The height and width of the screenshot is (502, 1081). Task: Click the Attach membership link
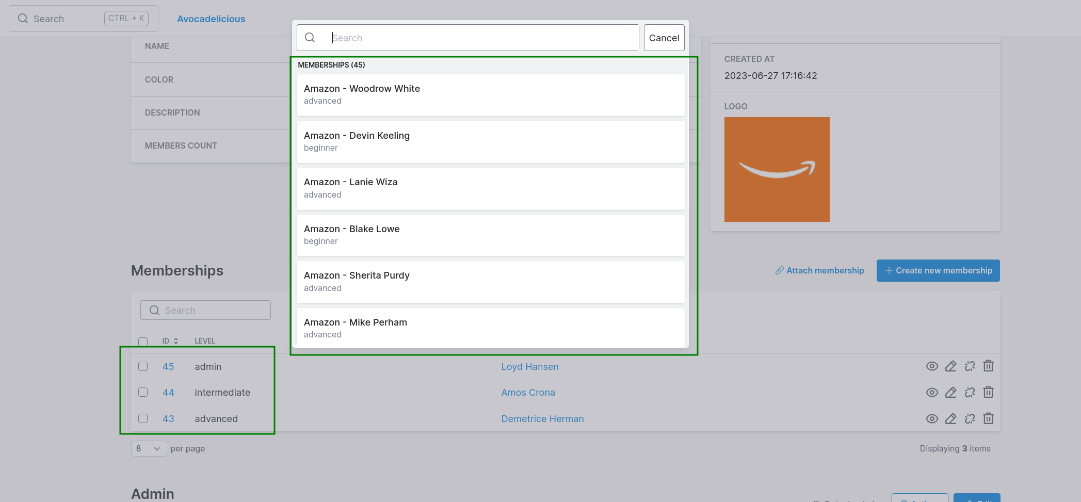819,270
